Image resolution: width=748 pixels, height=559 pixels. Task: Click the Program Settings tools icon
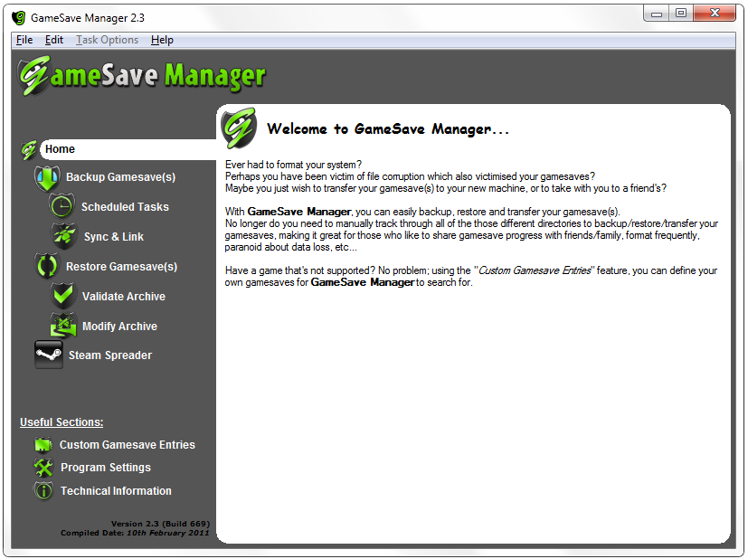pos(43,468)
